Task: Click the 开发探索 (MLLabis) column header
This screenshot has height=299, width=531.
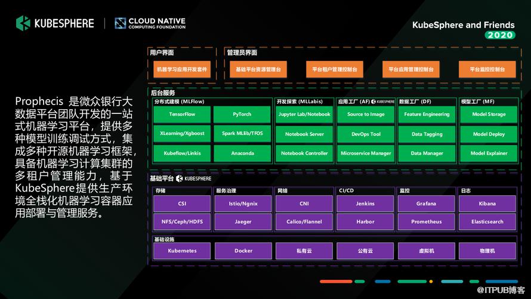Action: pyautogui.click(x=300, y=101)
